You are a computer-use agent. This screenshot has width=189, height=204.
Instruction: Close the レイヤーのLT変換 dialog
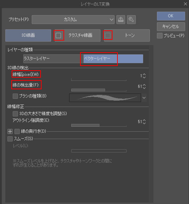185,4
